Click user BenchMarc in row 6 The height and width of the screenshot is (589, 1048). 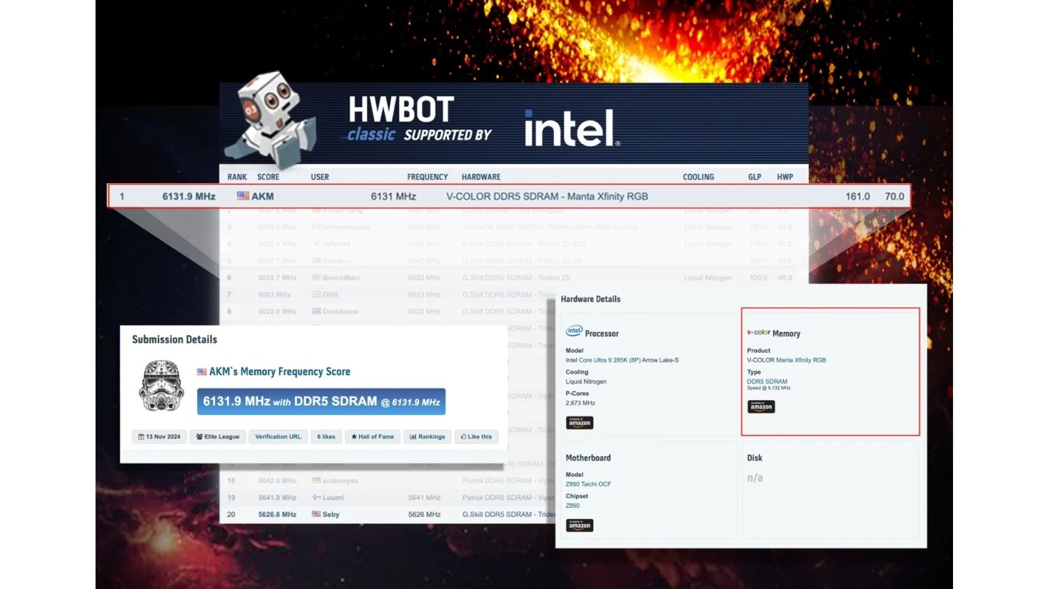point(342,277)
